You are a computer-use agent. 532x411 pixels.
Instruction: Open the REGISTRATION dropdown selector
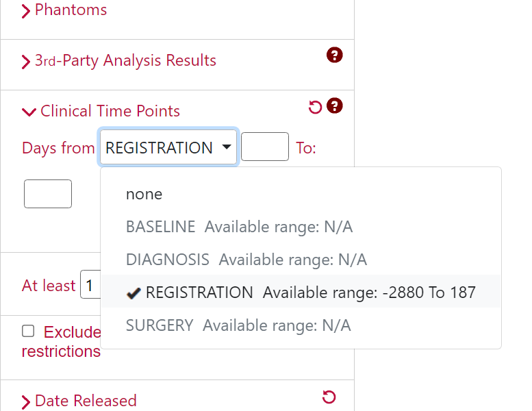[168, 147]
